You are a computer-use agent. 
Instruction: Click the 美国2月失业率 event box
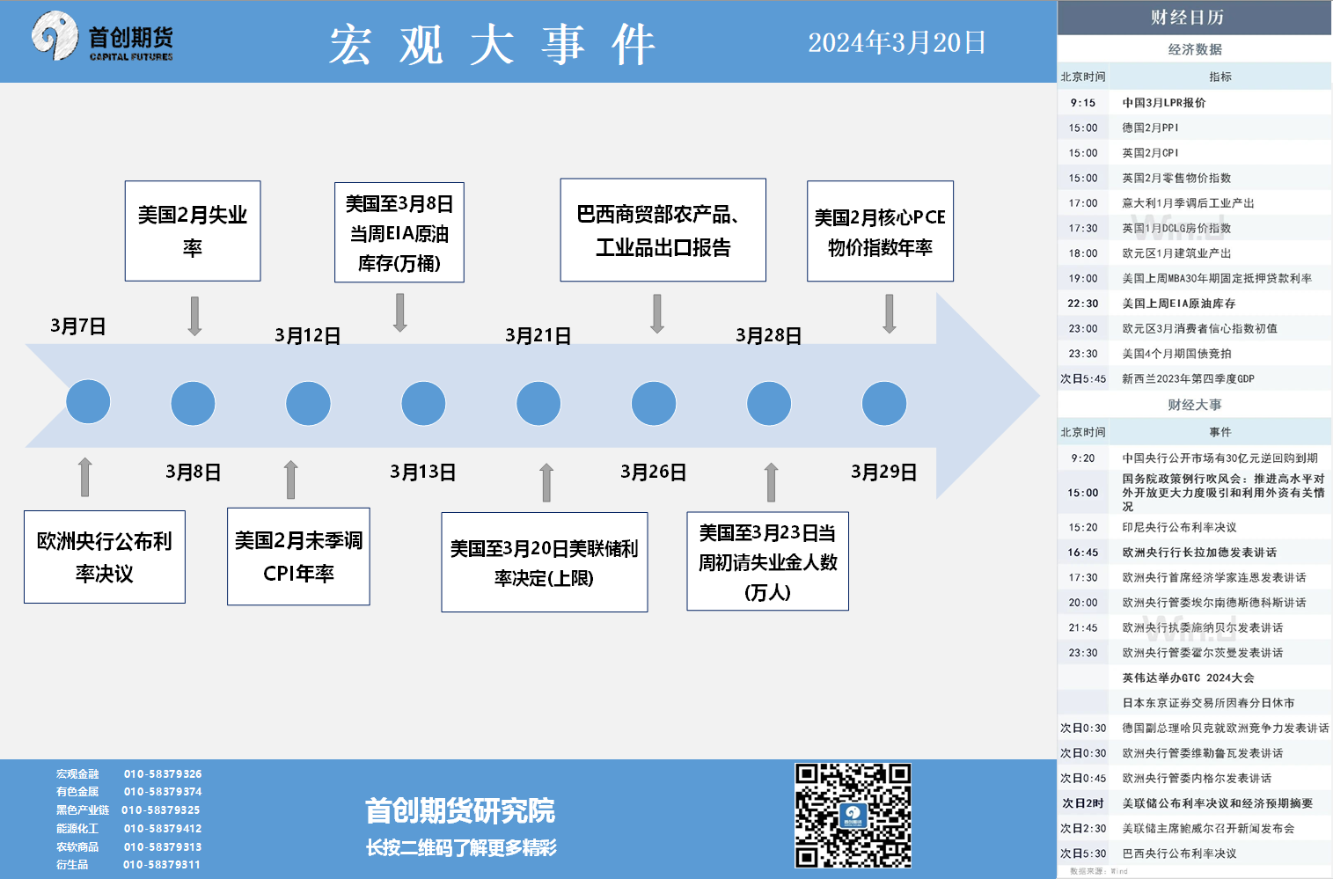click(193, 231)
